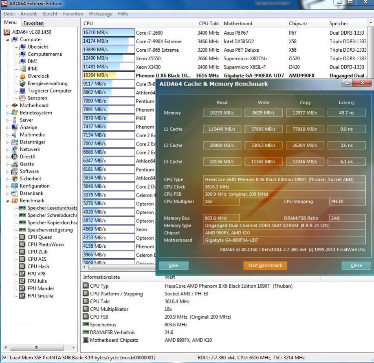Select FPU Mandel benchmark item
This screenshot has width=374, height=363.
click(41, 288)
